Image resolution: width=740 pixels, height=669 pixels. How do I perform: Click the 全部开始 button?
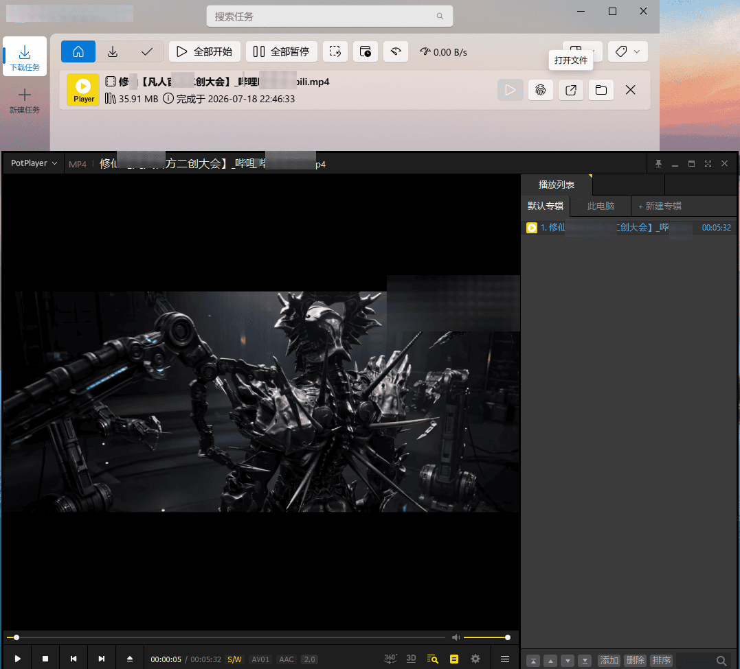(204, 51)
